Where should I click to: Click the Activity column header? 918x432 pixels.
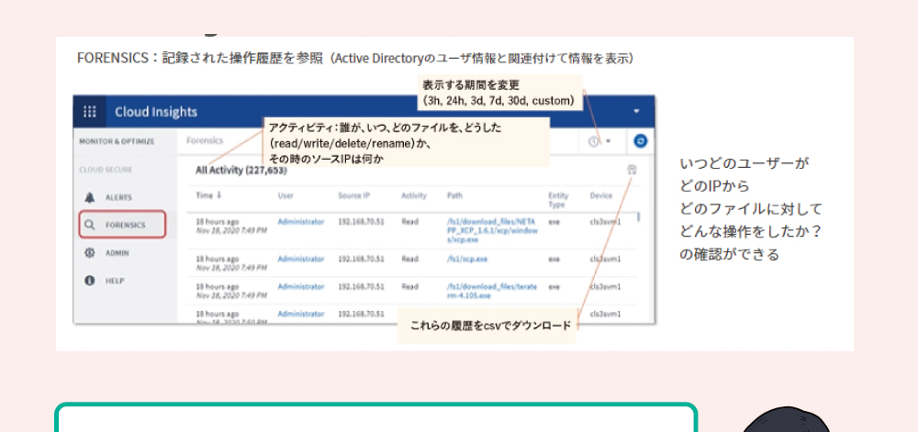click(x=414, y=195)
